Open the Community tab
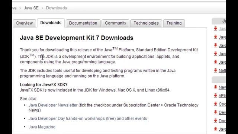 (x=116, y=23)
